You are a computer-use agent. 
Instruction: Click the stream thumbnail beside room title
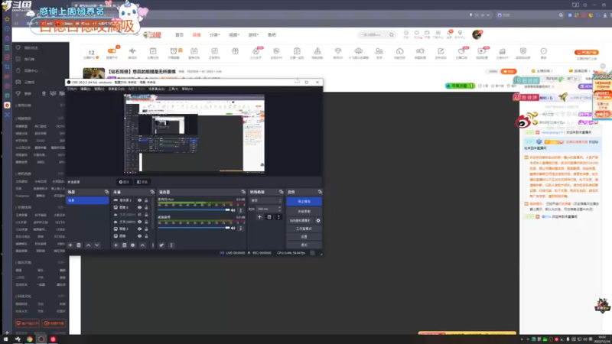(x=93, y=73)
